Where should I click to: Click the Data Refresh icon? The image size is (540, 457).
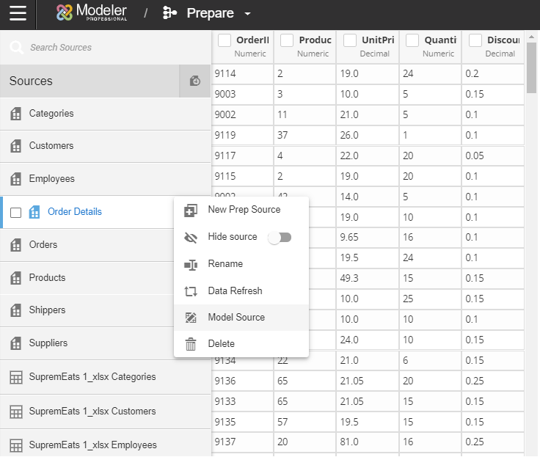click(x=191, y=291)
